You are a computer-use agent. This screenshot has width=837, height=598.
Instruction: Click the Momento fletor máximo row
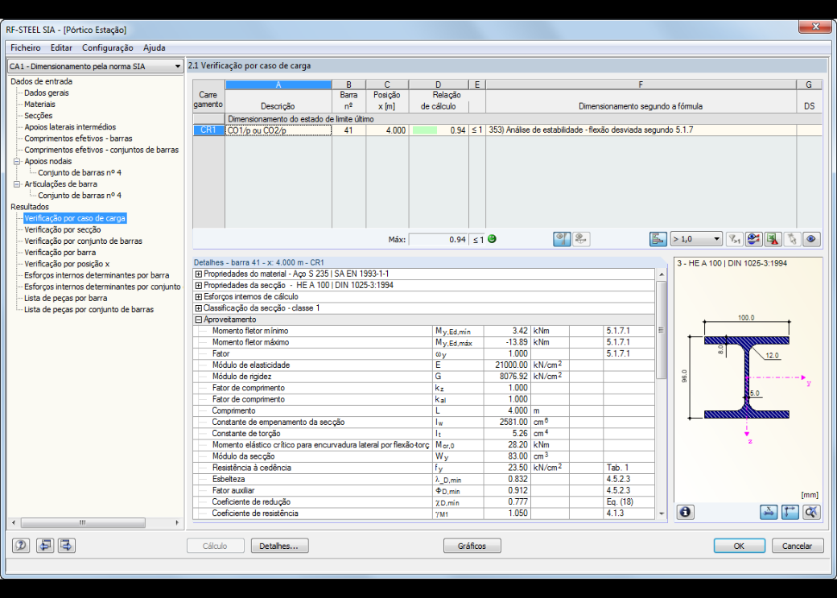click(x=425, y=342)
